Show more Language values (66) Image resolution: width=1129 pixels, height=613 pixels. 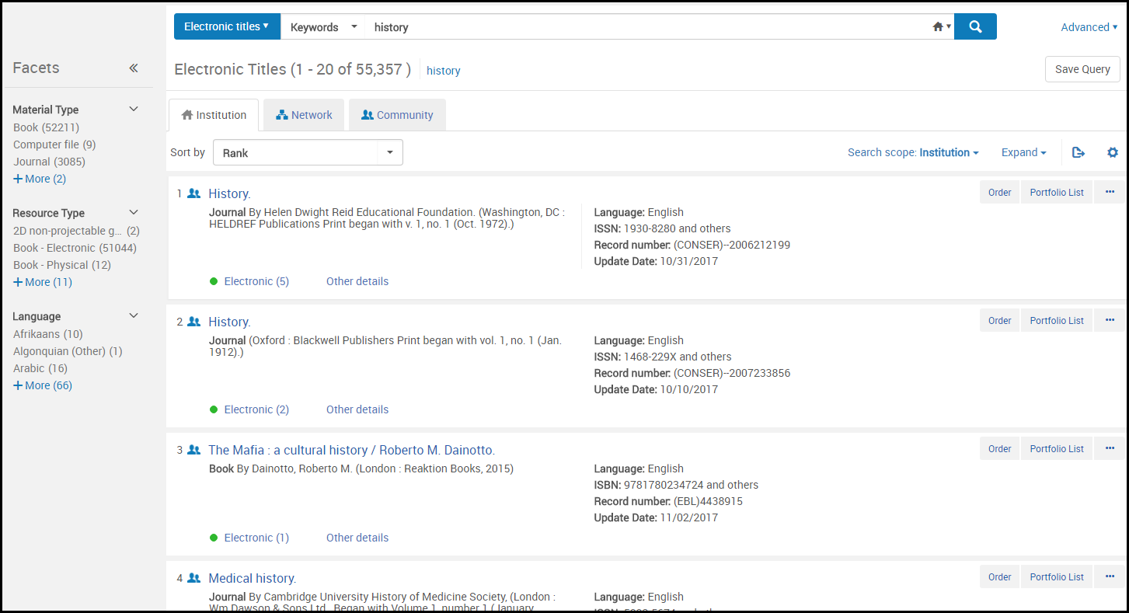coord(43,385)
